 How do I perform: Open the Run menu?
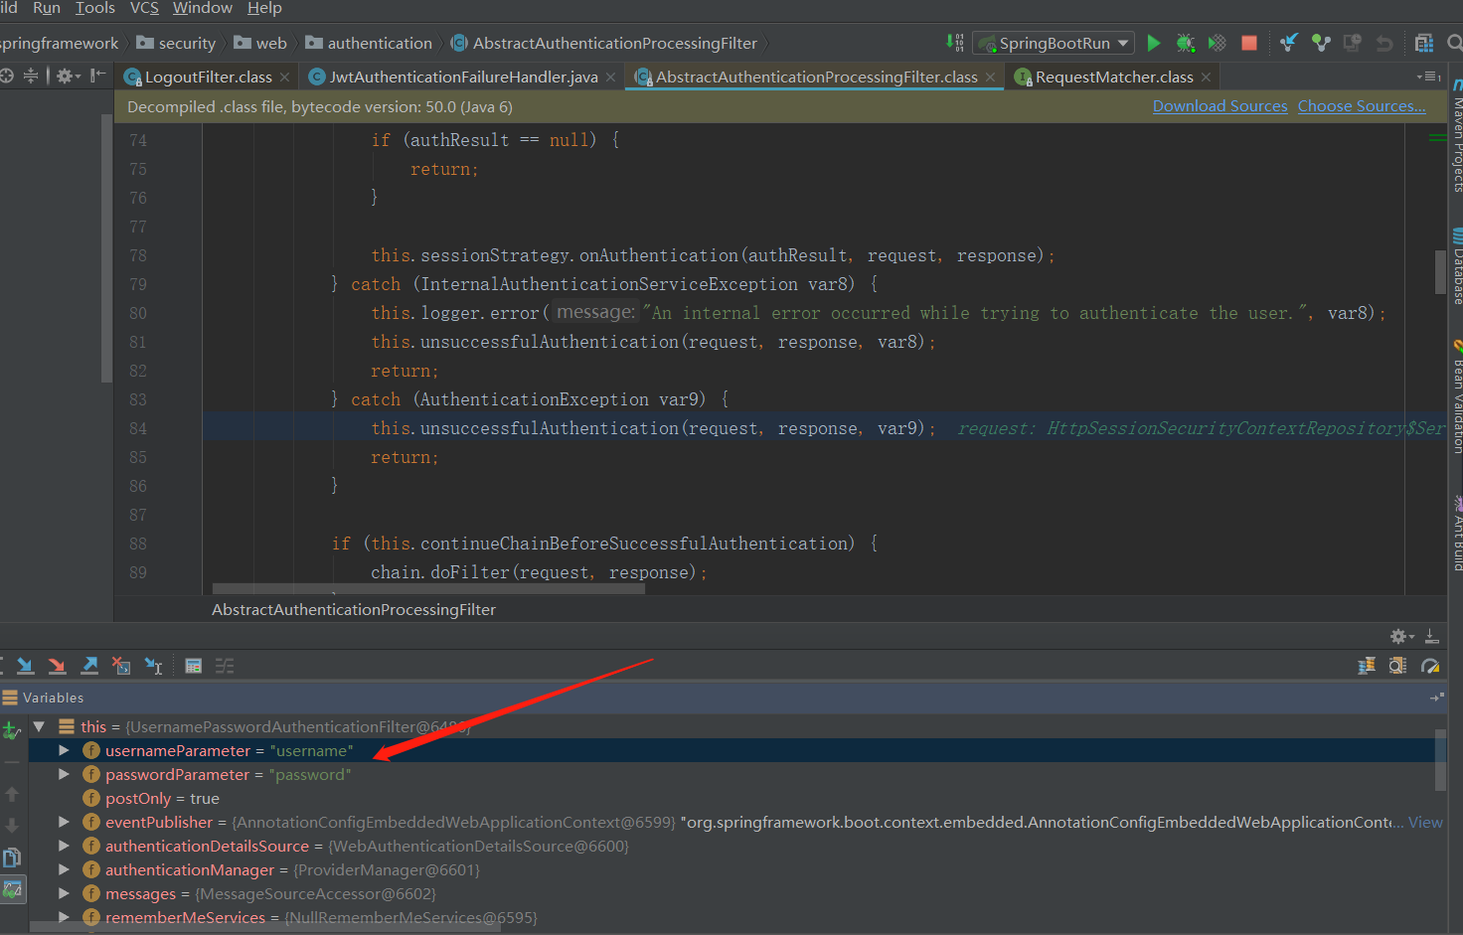click(x=46, y=8)
